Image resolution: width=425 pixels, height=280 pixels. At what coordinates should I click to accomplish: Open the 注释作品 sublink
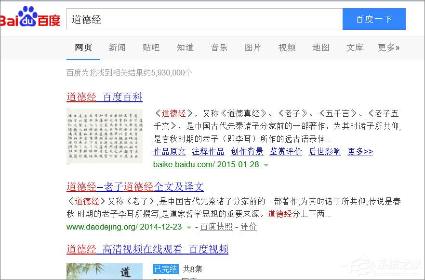[x=208, y=152]
